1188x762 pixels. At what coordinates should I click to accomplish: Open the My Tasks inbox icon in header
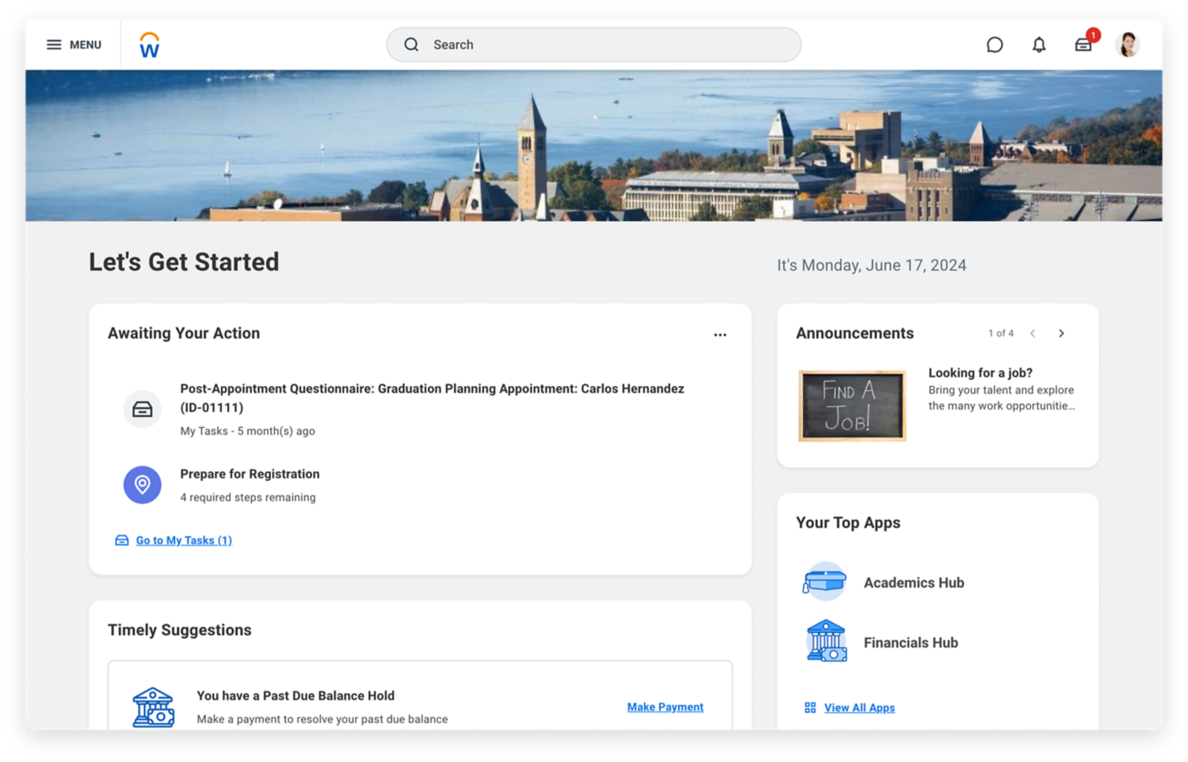1083,46
